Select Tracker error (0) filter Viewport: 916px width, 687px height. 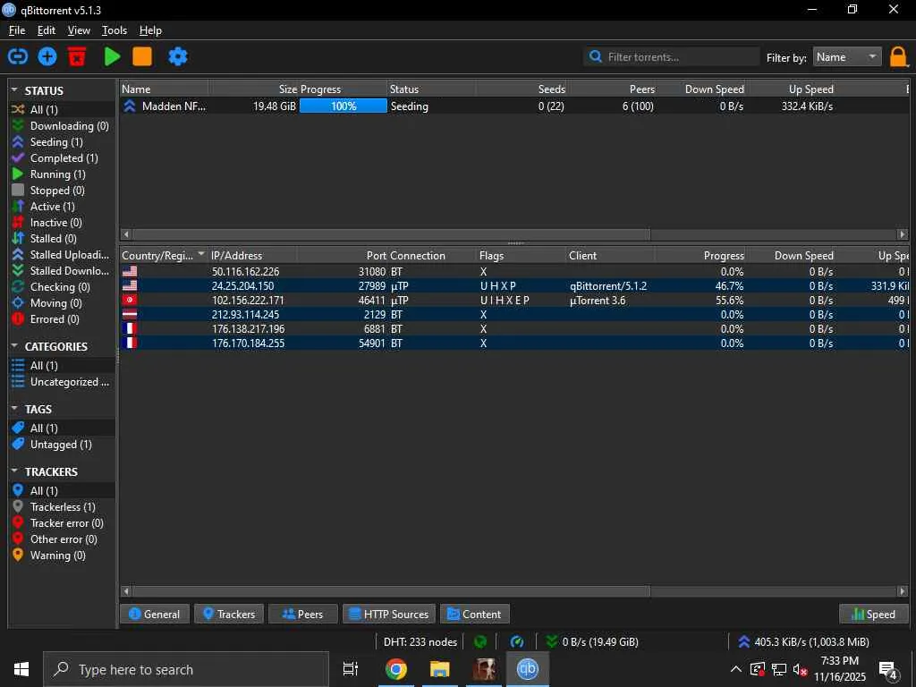62,523
